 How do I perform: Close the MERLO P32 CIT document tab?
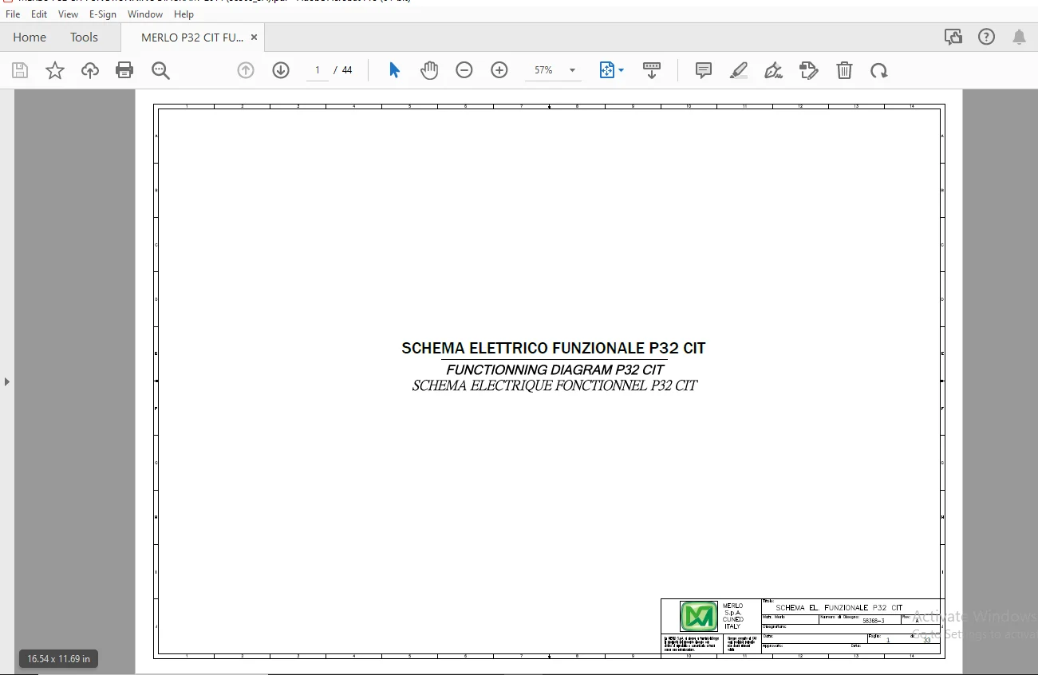[x=255, y=37]
